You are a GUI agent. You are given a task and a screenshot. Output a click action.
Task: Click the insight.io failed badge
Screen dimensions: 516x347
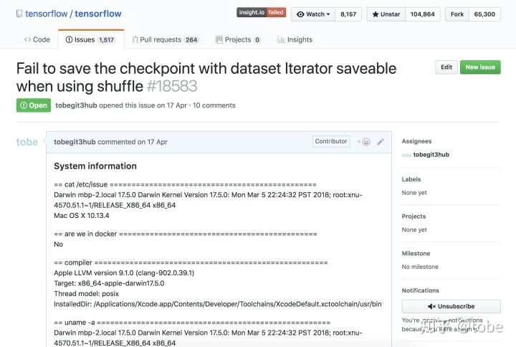262,12
